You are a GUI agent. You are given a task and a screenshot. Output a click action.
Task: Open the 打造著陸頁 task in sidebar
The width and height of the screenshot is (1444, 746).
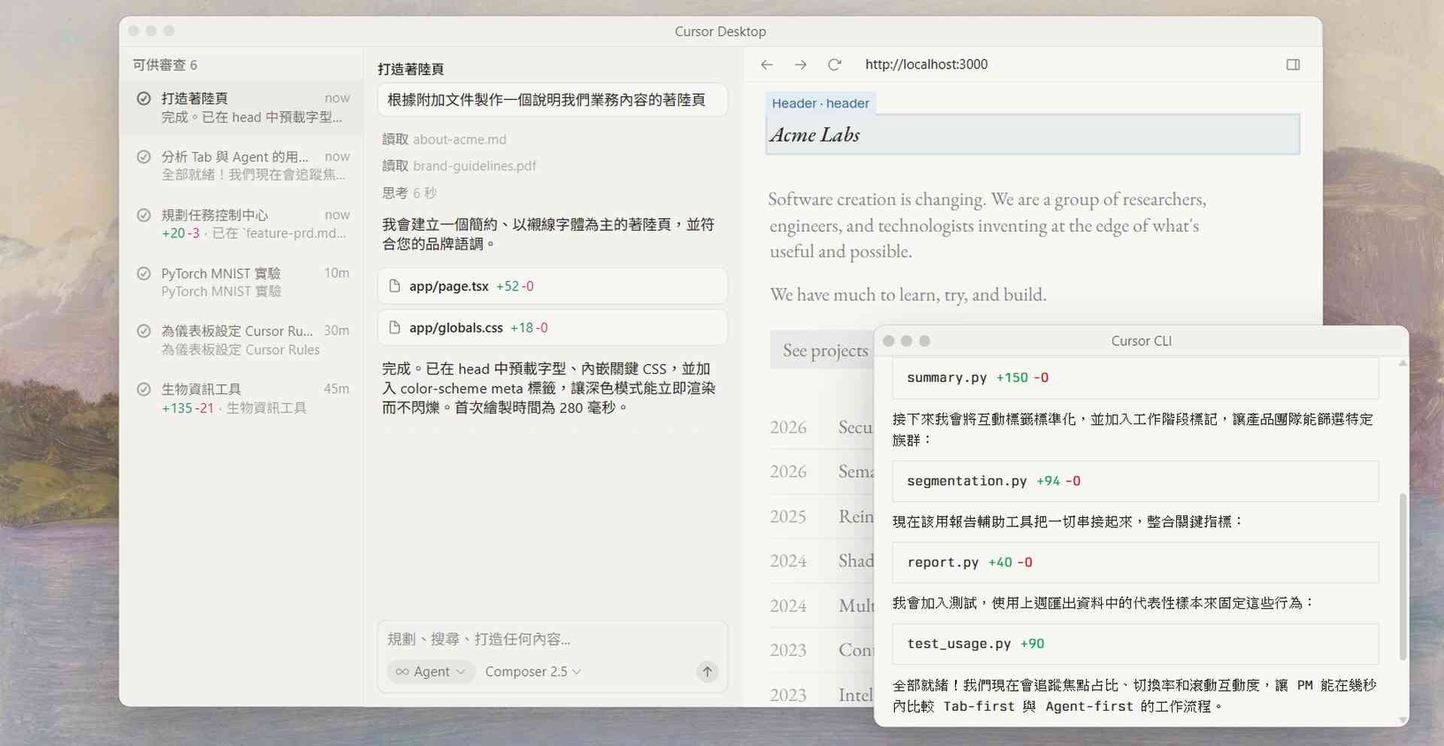(x=242, y=108)
